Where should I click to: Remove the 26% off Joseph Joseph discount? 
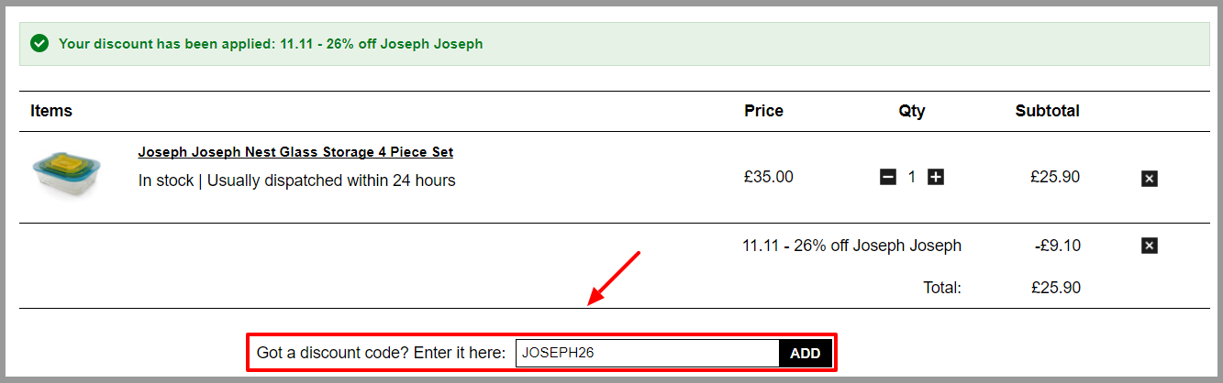coord(1150,246)
